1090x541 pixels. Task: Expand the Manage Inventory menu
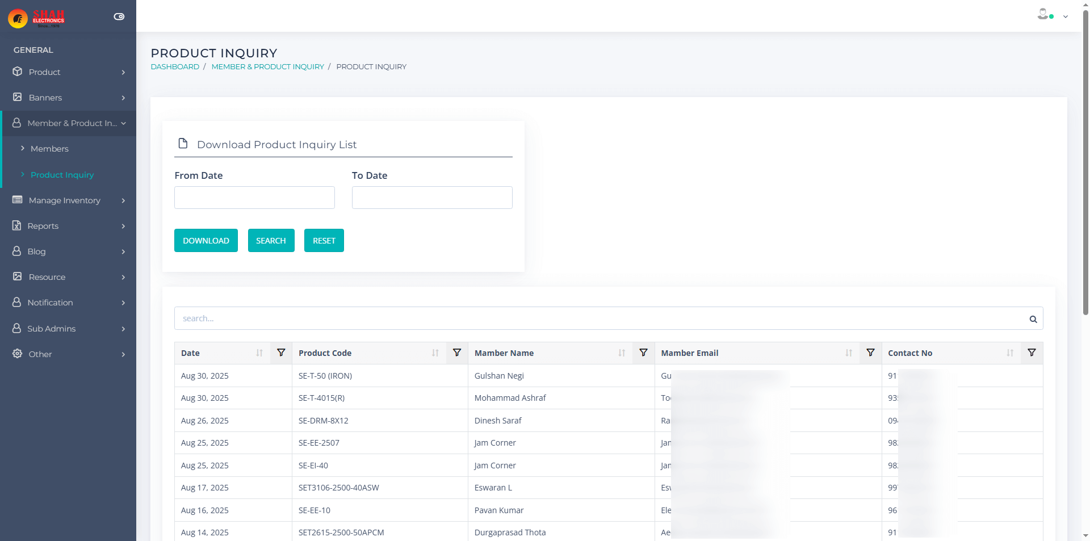tap(68, 200)
